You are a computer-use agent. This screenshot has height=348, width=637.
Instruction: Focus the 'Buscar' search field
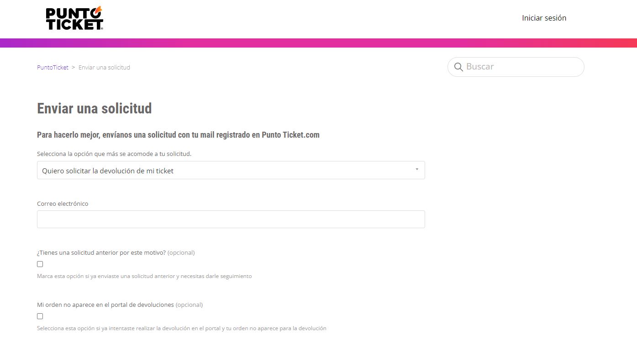pyautogui.click(x=521, y=67)
